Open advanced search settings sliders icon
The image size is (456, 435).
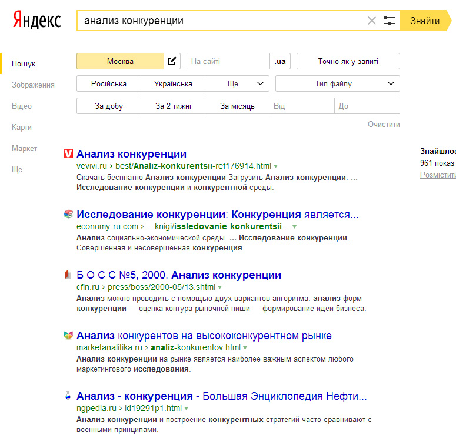389,21
